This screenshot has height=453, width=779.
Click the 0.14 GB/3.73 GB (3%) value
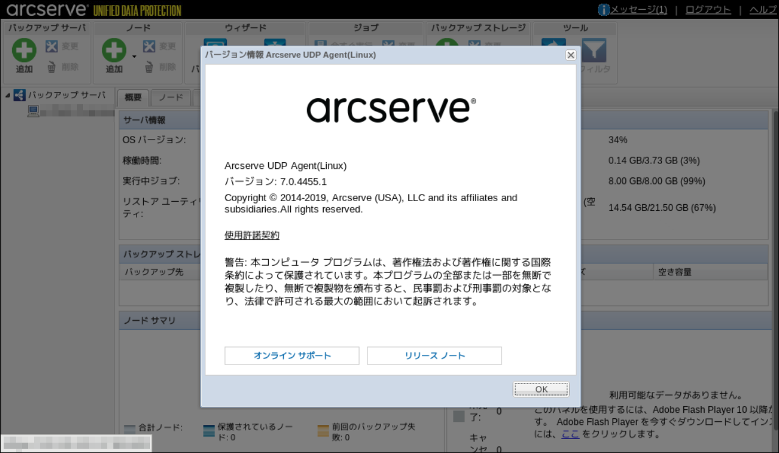pos(654,161)
